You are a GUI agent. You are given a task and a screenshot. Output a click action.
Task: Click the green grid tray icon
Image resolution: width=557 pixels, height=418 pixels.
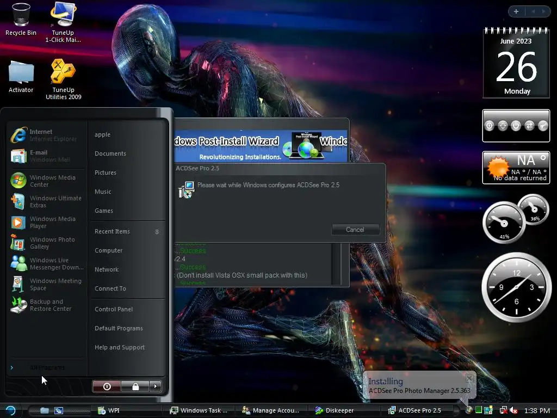click(479, 410)
